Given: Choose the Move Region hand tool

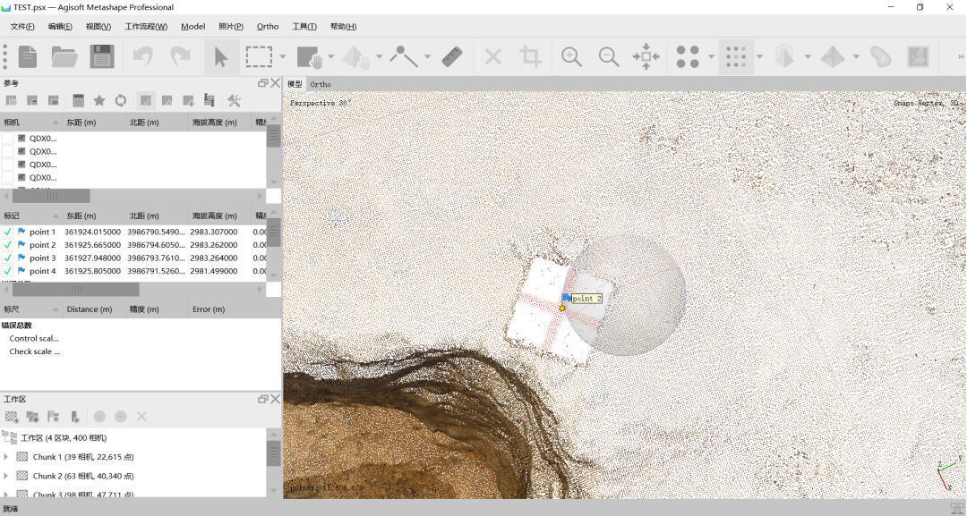Looking at the screenshot, I should (x=310, y=56).
